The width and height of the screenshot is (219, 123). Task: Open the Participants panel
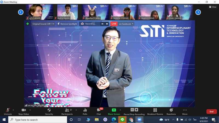(x=67, y=111)
